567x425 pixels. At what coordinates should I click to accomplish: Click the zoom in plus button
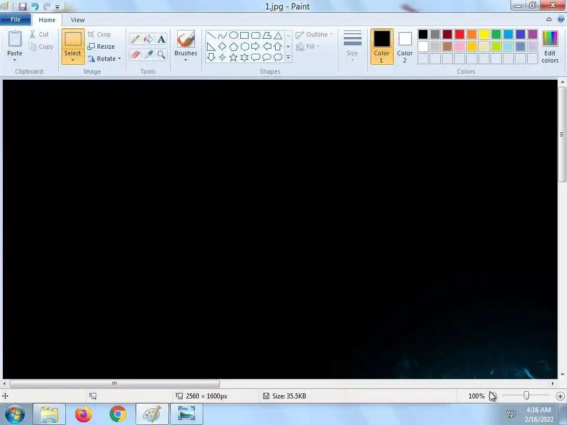[560, 396]
